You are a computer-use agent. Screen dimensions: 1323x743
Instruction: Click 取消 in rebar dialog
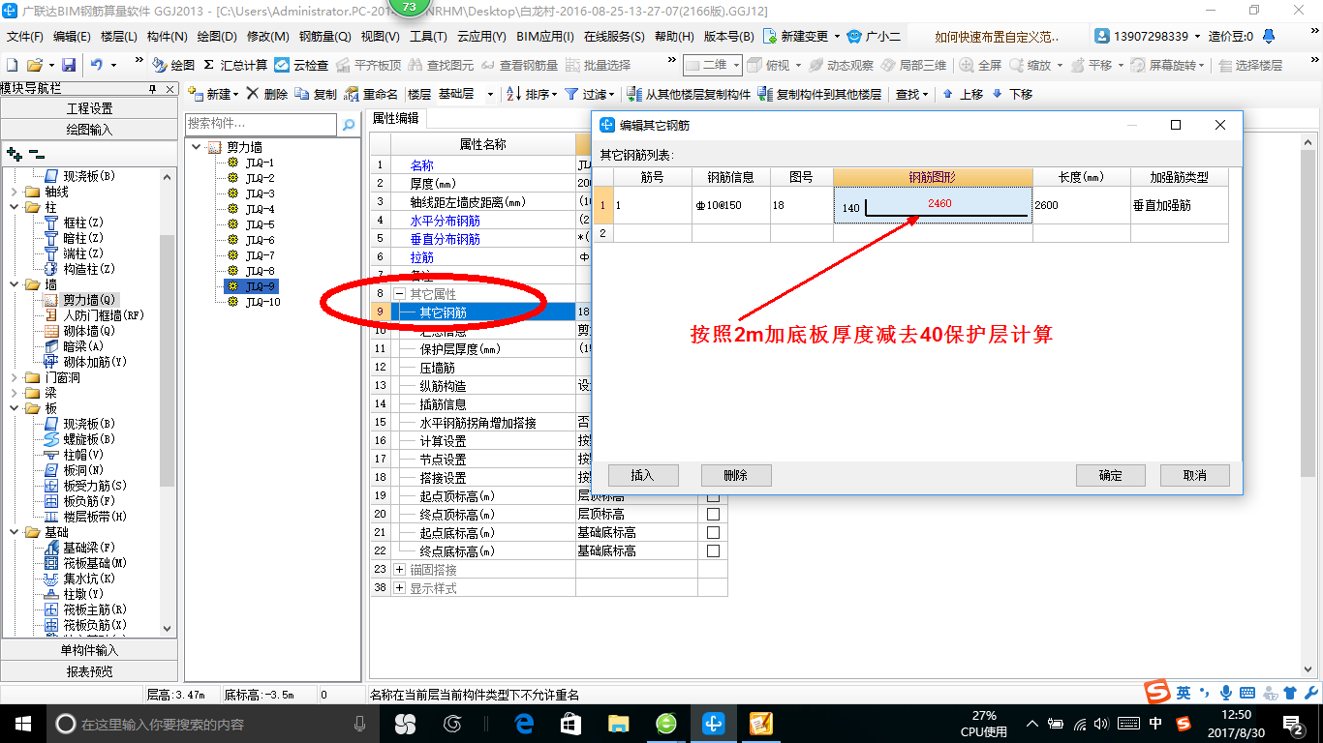(x=1195, y=475)
